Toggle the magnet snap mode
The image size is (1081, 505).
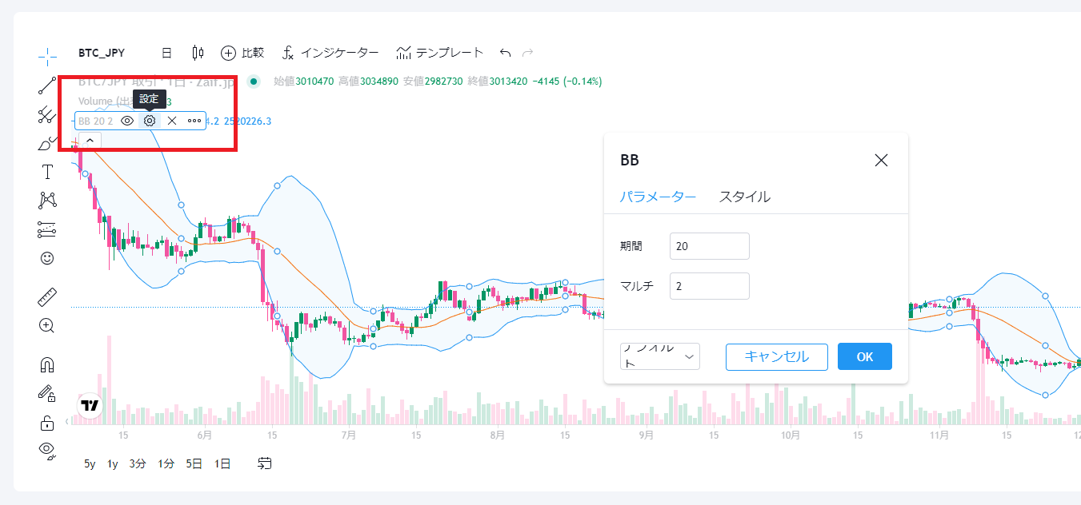(47, 364)
